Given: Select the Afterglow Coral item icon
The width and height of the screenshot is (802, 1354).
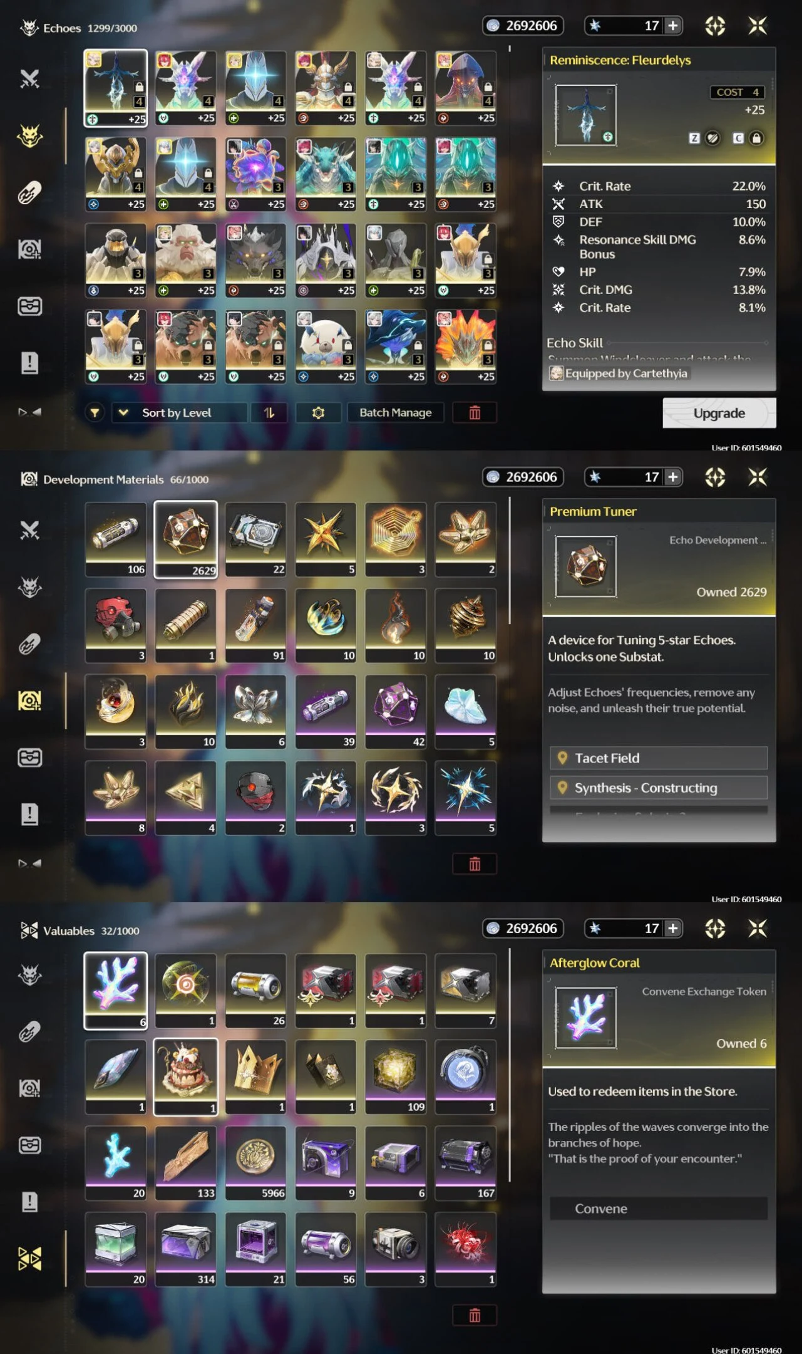Looking at the screenshot, I should 116,990.
